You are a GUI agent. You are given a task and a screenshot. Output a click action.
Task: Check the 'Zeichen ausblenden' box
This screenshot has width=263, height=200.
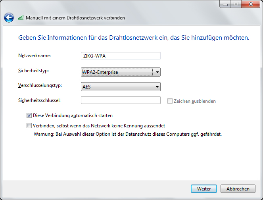pyautogui.click(x=170, y=101)
